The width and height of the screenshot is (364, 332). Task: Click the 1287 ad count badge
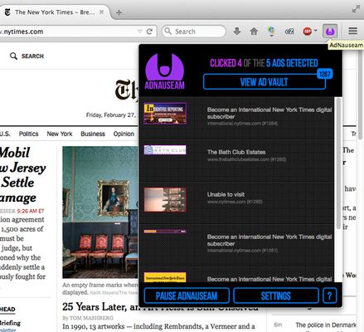point(325,74)
